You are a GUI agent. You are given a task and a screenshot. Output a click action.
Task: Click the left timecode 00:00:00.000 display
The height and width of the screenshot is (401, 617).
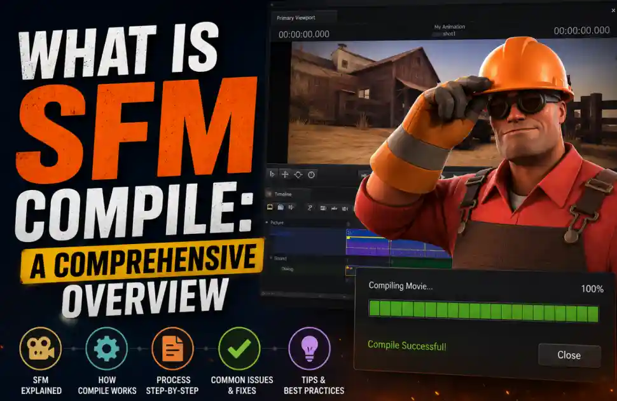pos(304,34)
